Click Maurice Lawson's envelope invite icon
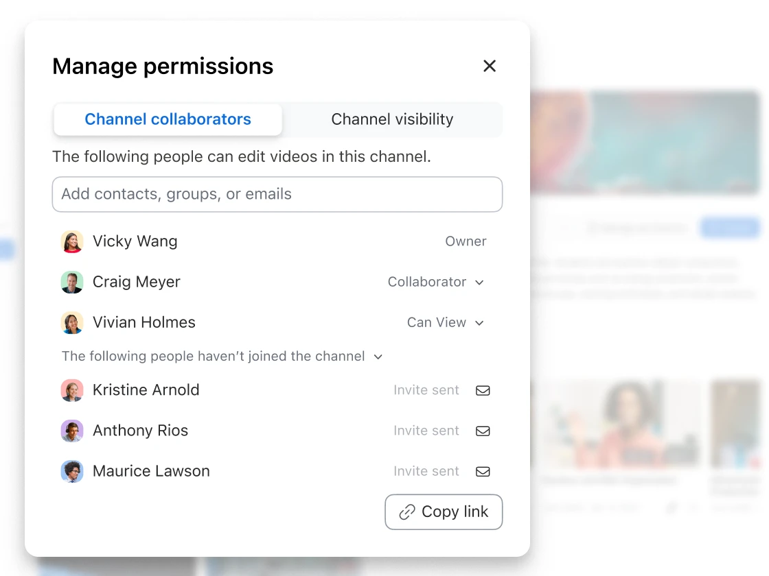769x576 pixels. click(483, 471)
